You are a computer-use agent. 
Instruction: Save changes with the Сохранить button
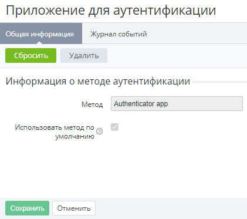click(x=27, y=208)
